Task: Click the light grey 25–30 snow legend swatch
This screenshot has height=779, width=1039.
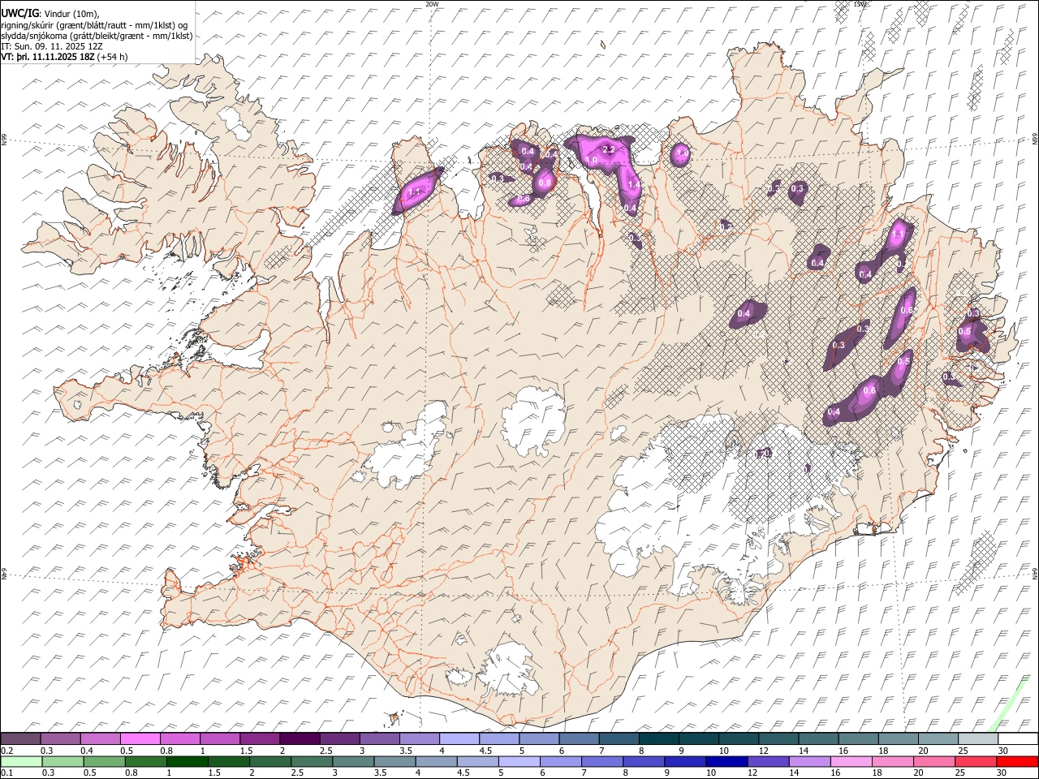Action: (977, 738)
